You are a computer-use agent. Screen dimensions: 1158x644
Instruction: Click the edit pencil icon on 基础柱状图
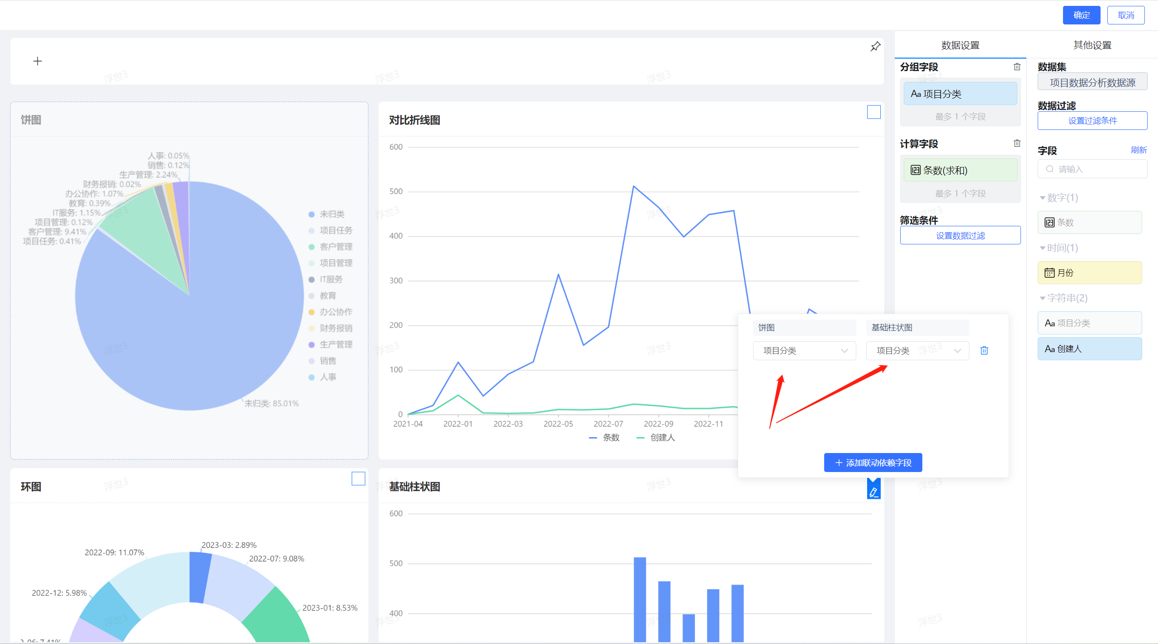pos(873,492)
